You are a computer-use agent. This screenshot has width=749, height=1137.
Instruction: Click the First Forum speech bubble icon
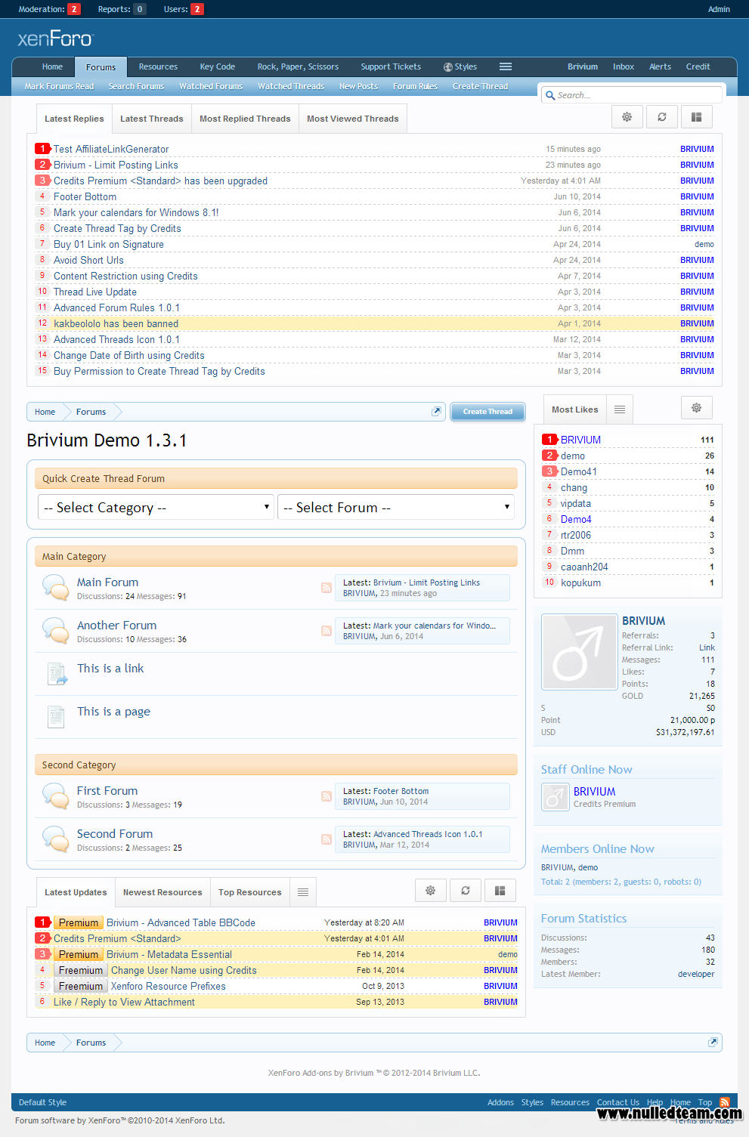pos(56,796)
